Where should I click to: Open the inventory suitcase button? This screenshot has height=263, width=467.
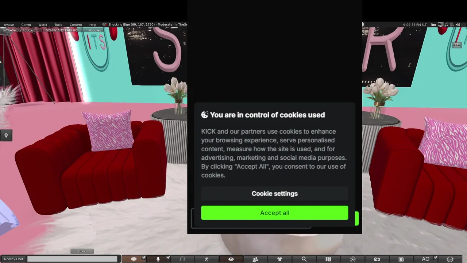coord(401,259)
